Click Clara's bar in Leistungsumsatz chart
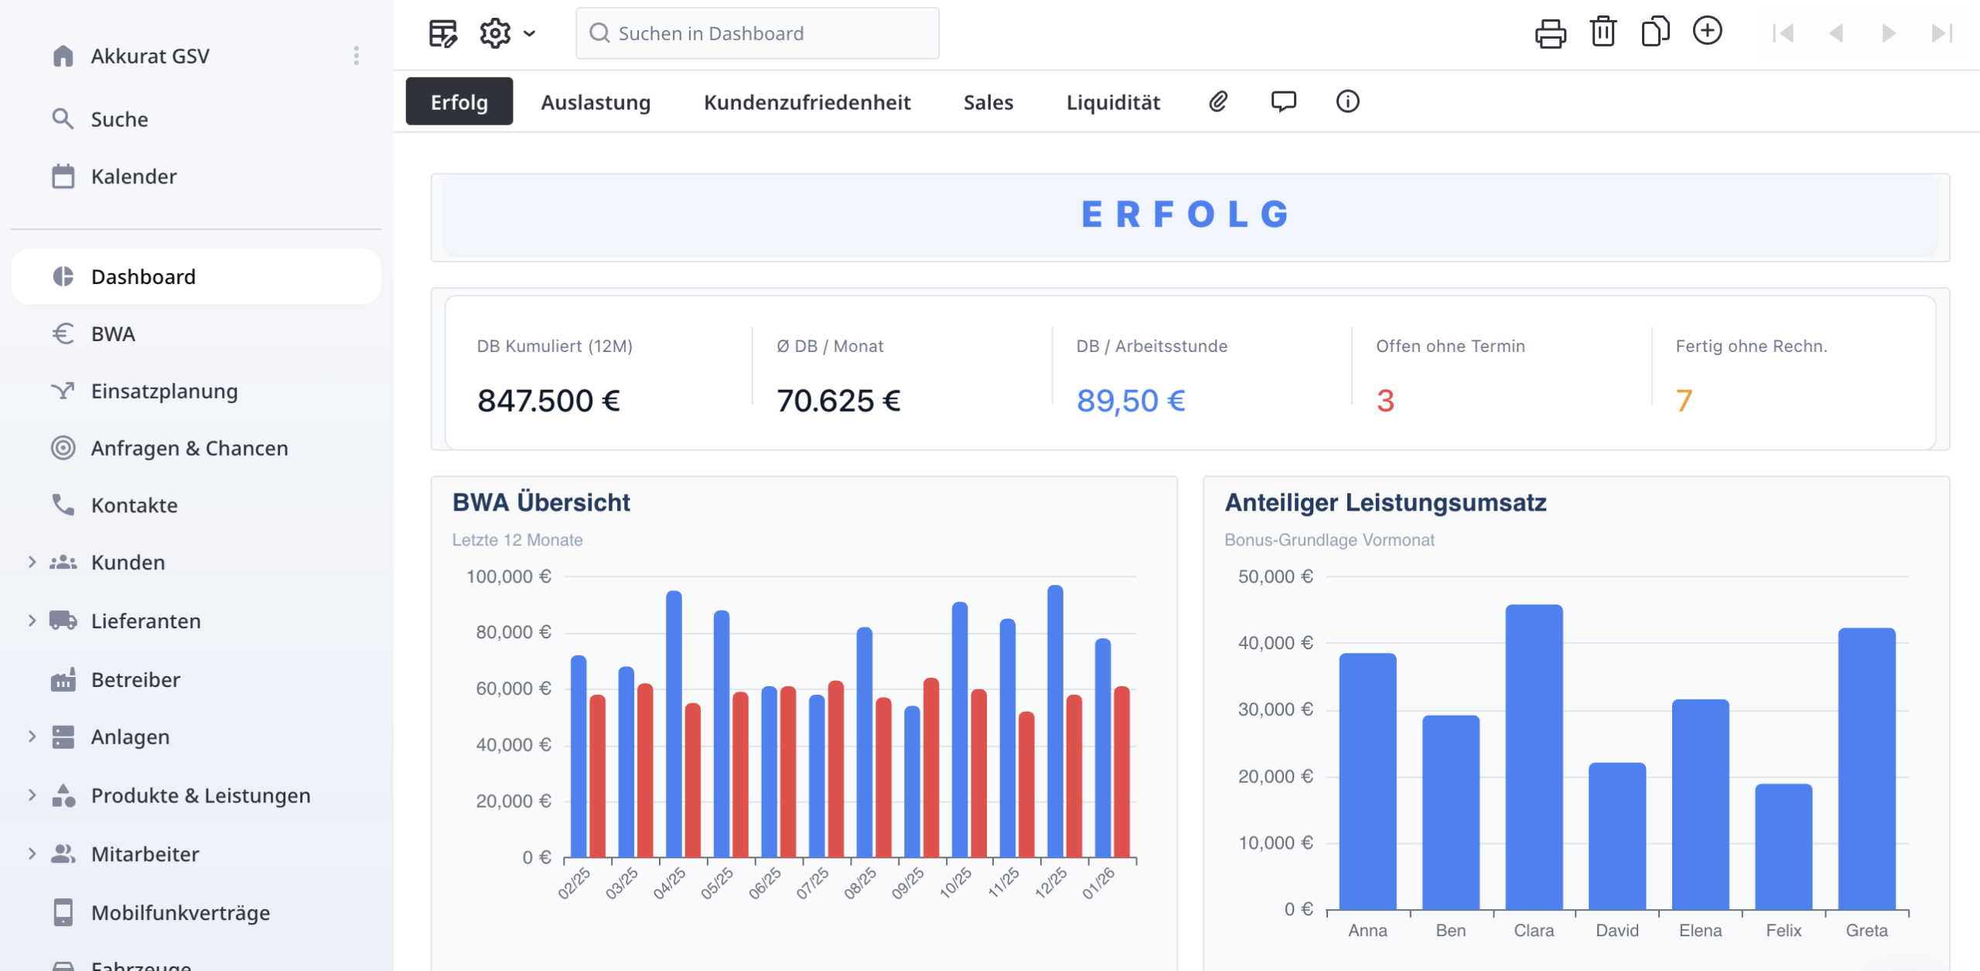This screenshot has height=971, width=1980. [x=1534, y=757]
